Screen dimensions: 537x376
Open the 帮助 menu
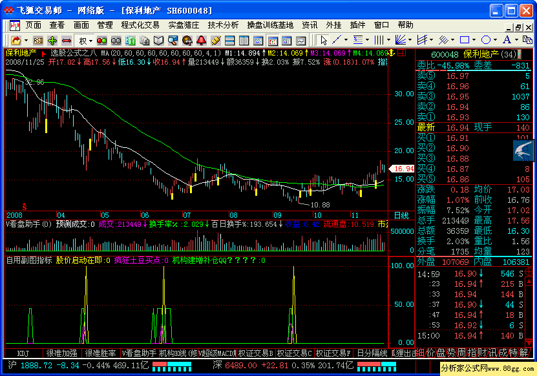(405, 25)
